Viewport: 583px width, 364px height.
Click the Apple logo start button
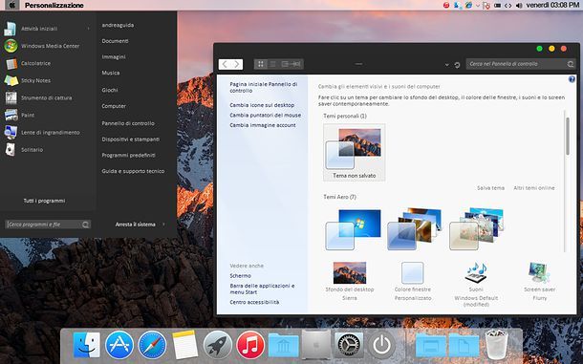(x=11, y=5)
